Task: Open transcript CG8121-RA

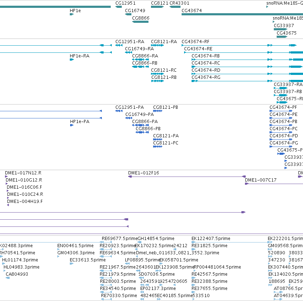Action: coord(157,45)
